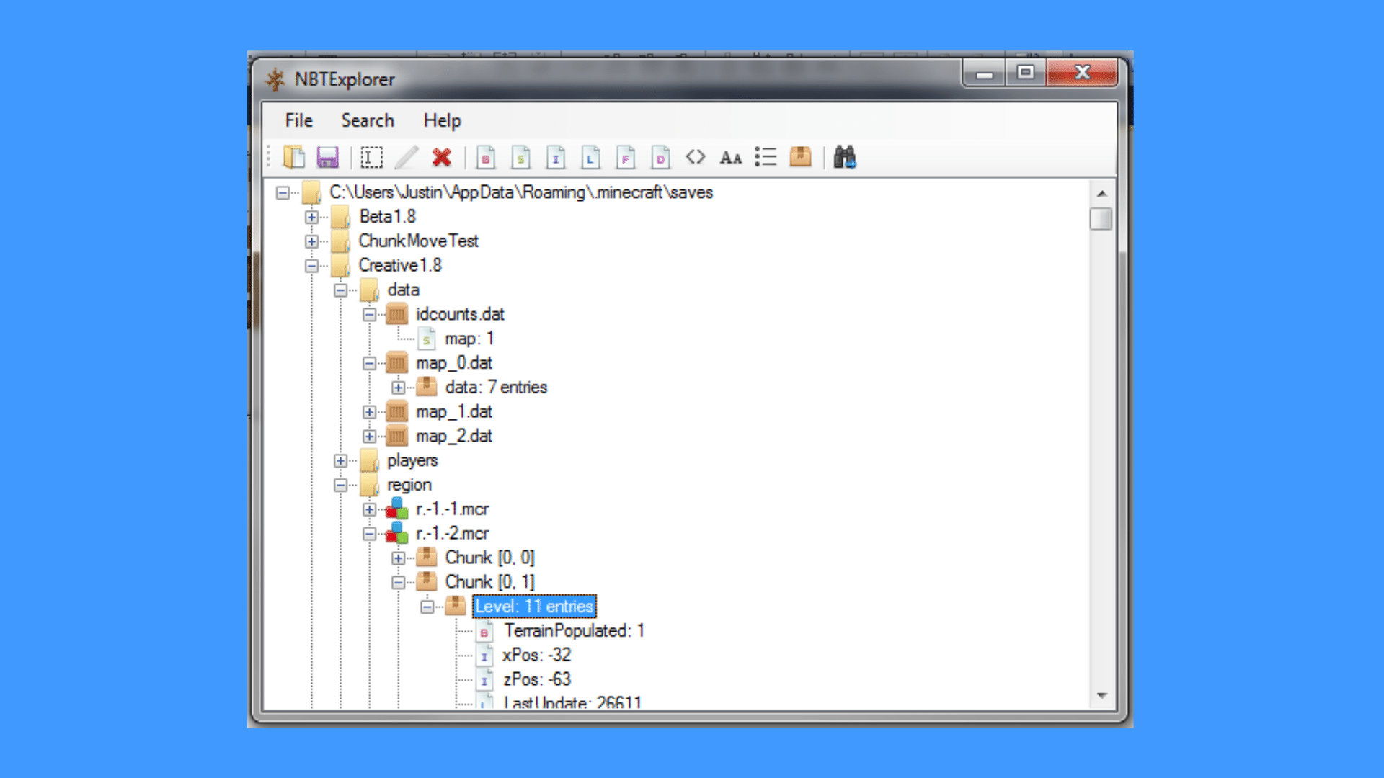Expand the data: 7 entries node
The width and height of the screenshot is (1384, 778).
(398, 388)
